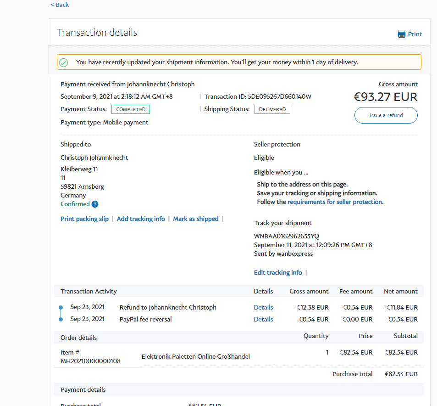Click the printer icon next to Print
437x406 pixels.
[402, 34]
